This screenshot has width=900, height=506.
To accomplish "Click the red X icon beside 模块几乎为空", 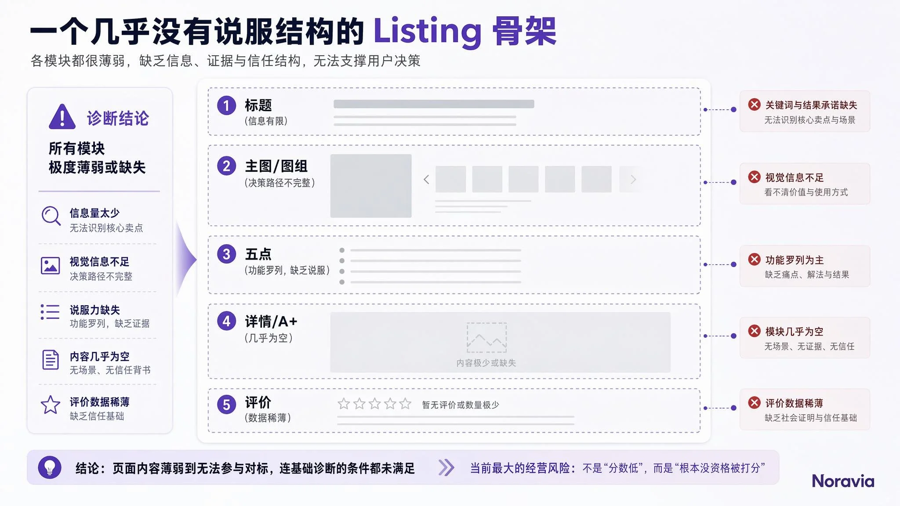I will (754, 331).
